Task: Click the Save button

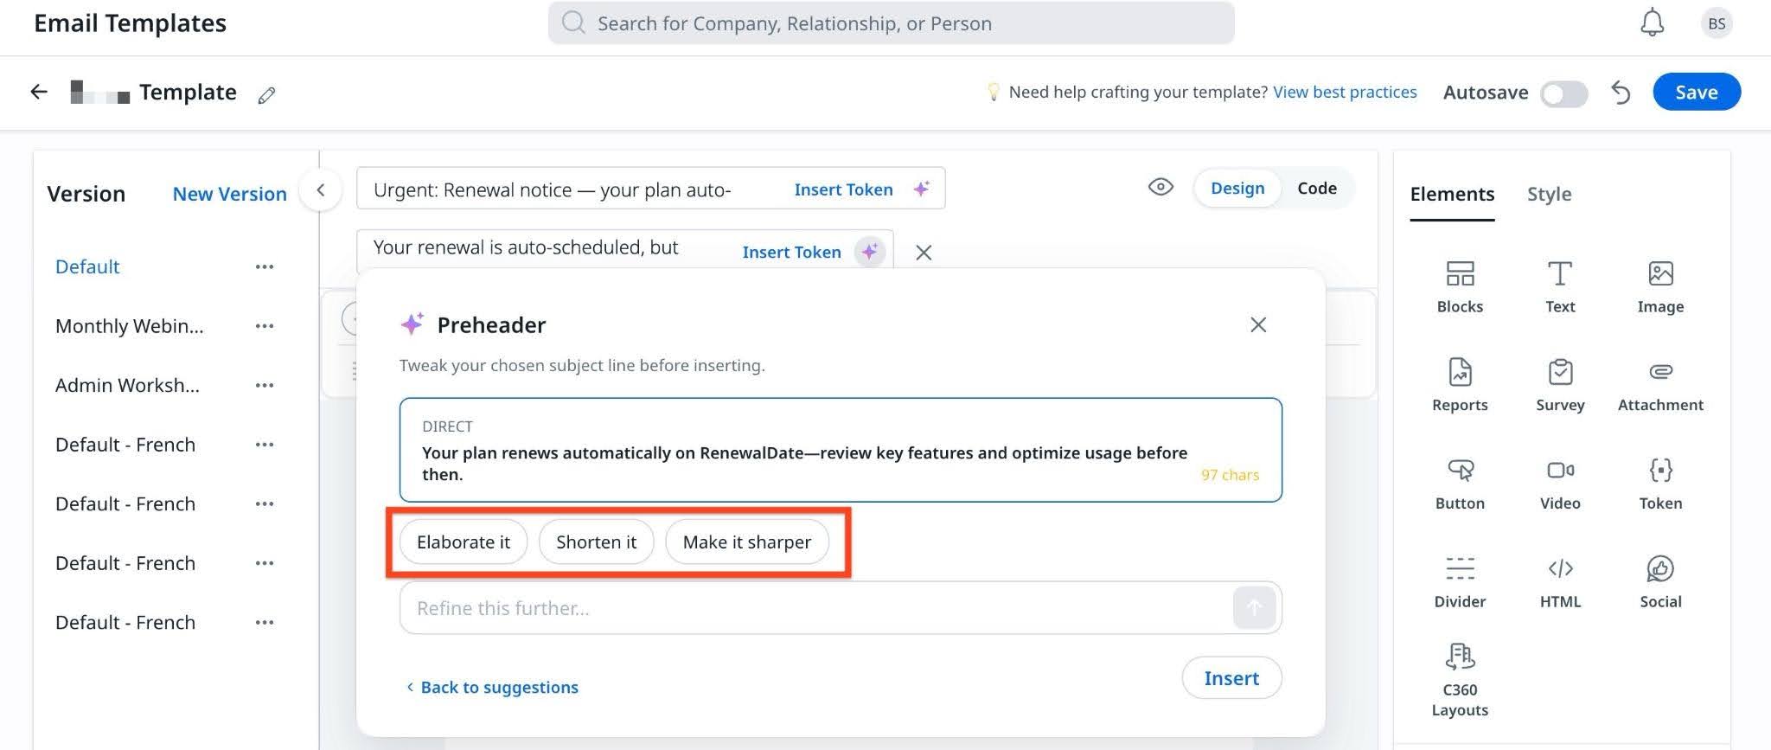Action: [x=1696, y=92]
